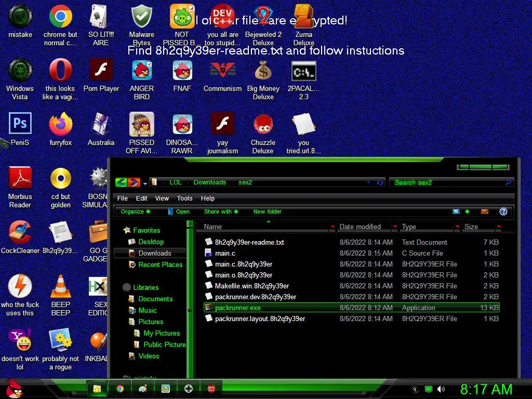Open the Tools menu
The image size is (532, 399).
(184, 198)
